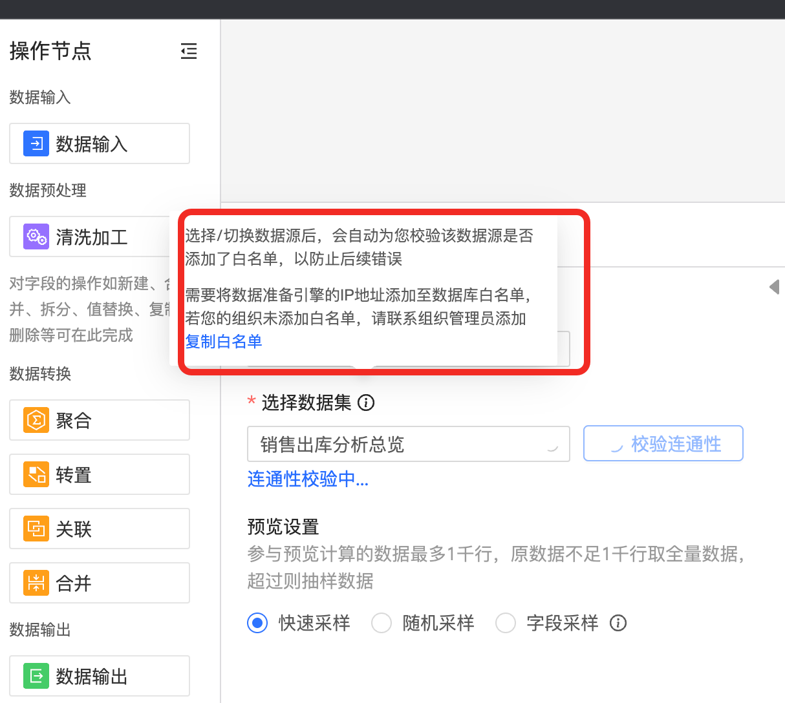This screenshot has height=703, width=785.
Task: Click info icon next to 字段采样
Action: point(618,624)
